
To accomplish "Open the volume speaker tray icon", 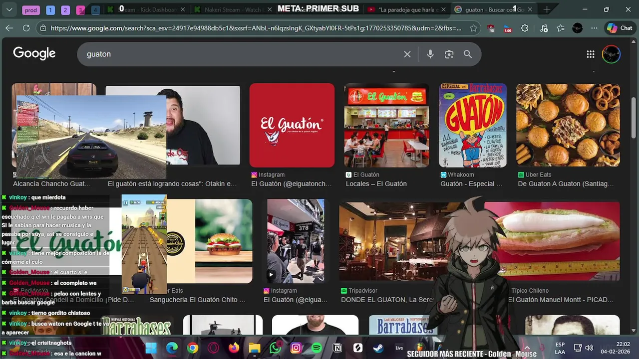I will point(589,348).
